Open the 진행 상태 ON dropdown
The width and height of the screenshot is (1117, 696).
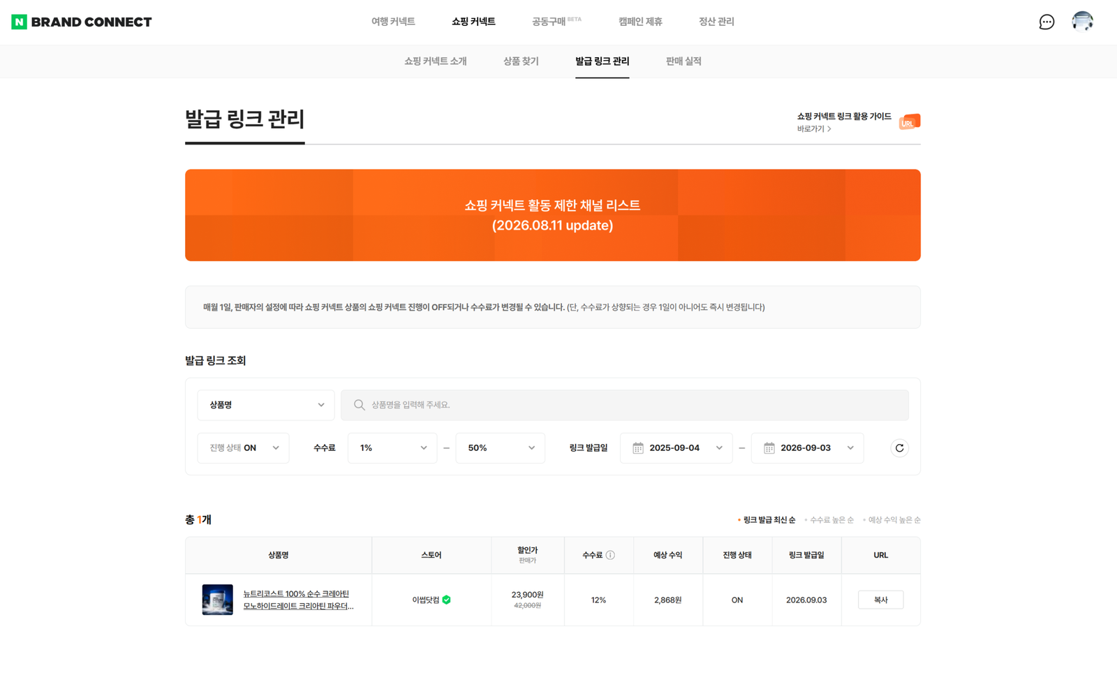click(x=243, y=448)
